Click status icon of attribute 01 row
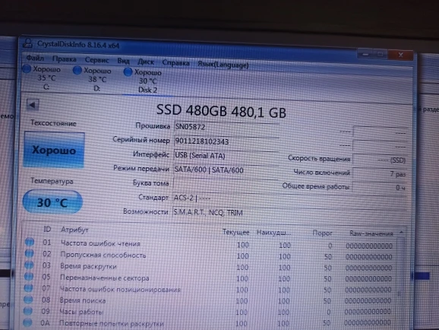 [x=30, y=242]
